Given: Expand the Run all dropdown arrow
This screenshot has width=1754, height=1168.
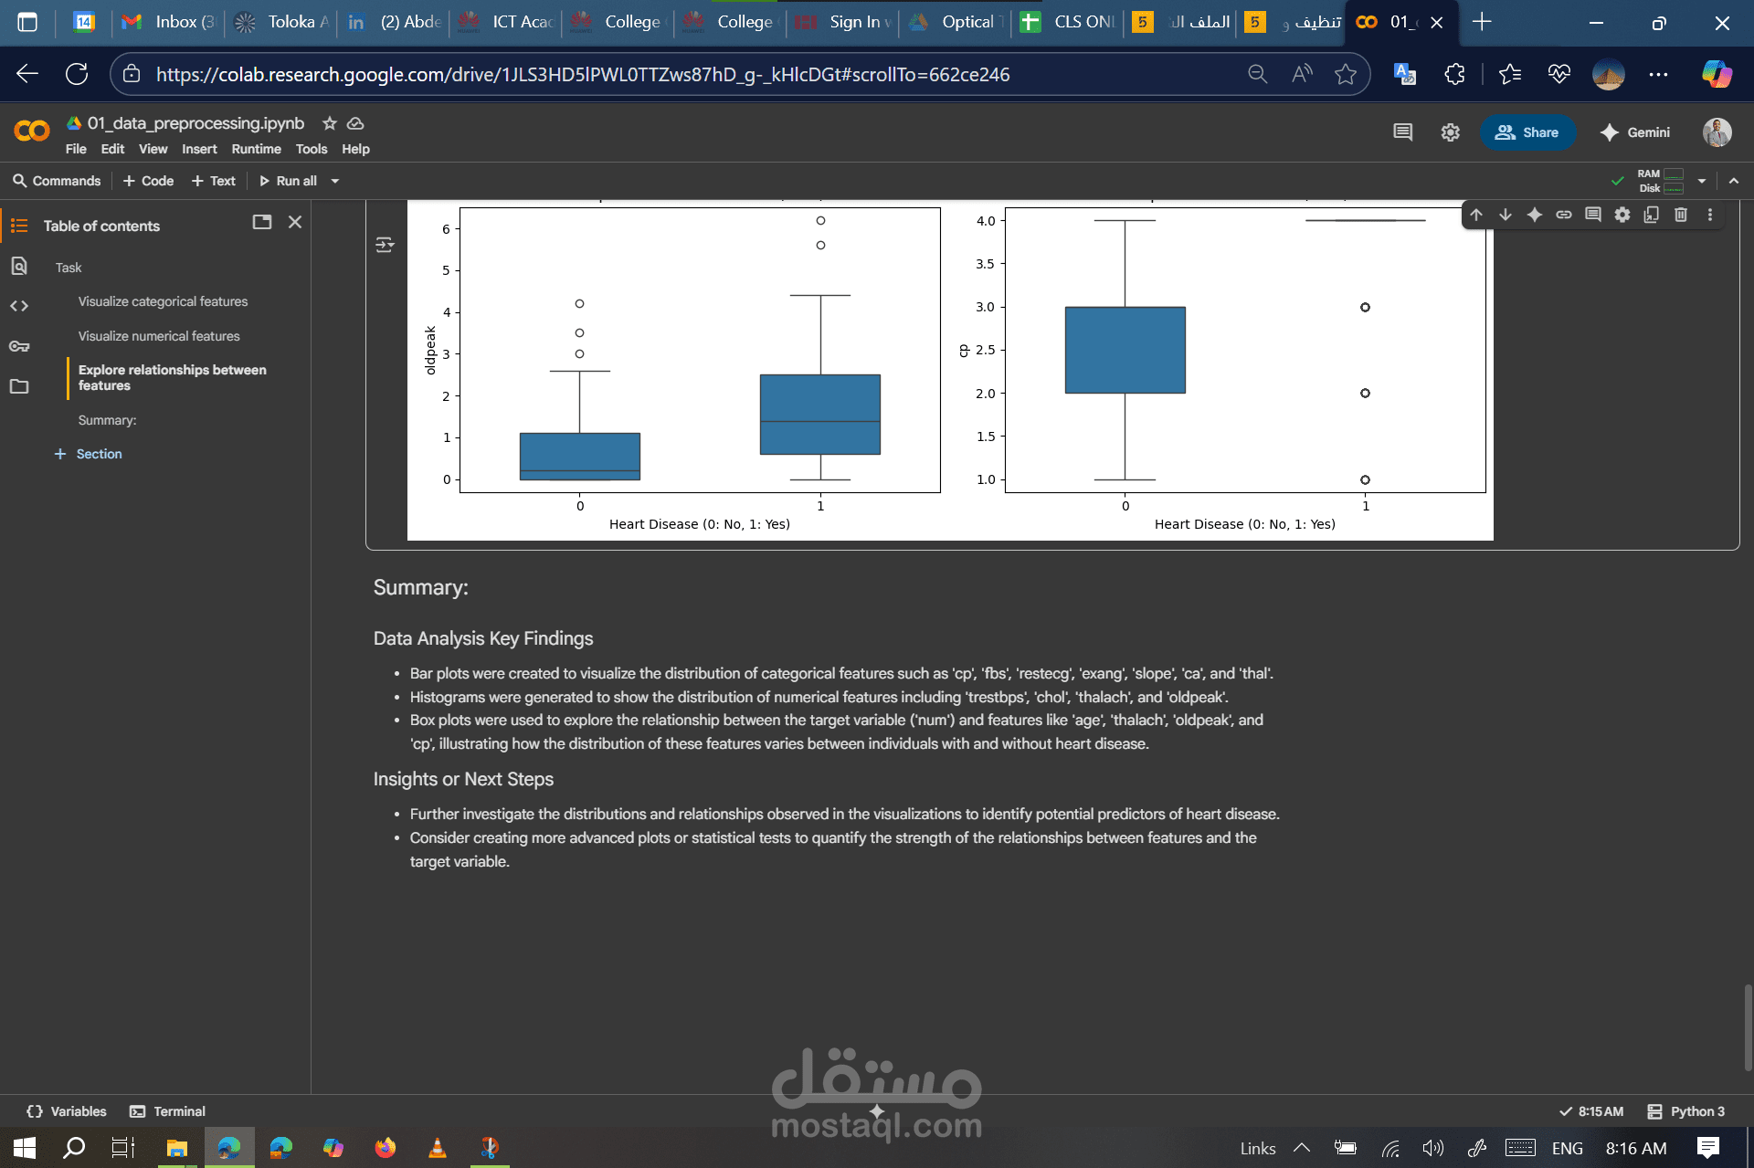Looking at the screenshot, I should (335, 181).
